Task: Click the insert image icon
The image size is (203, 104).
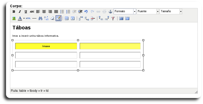Action: point(14,18)
